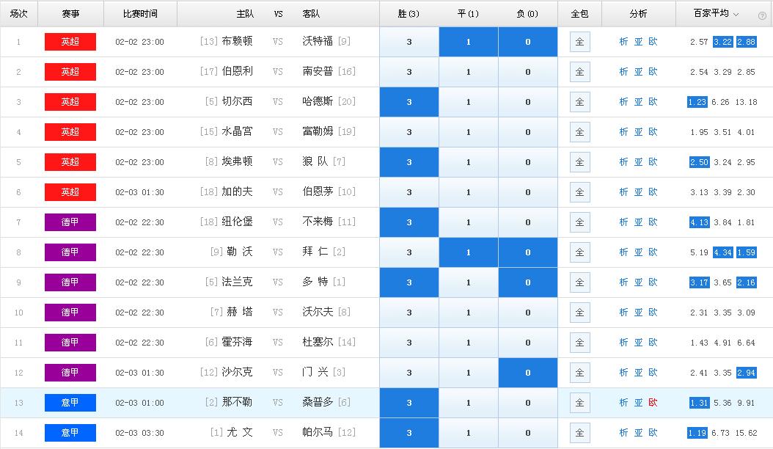Click 全 button for 布赖顿 match row
773x449 pixels.
point(579,42)
